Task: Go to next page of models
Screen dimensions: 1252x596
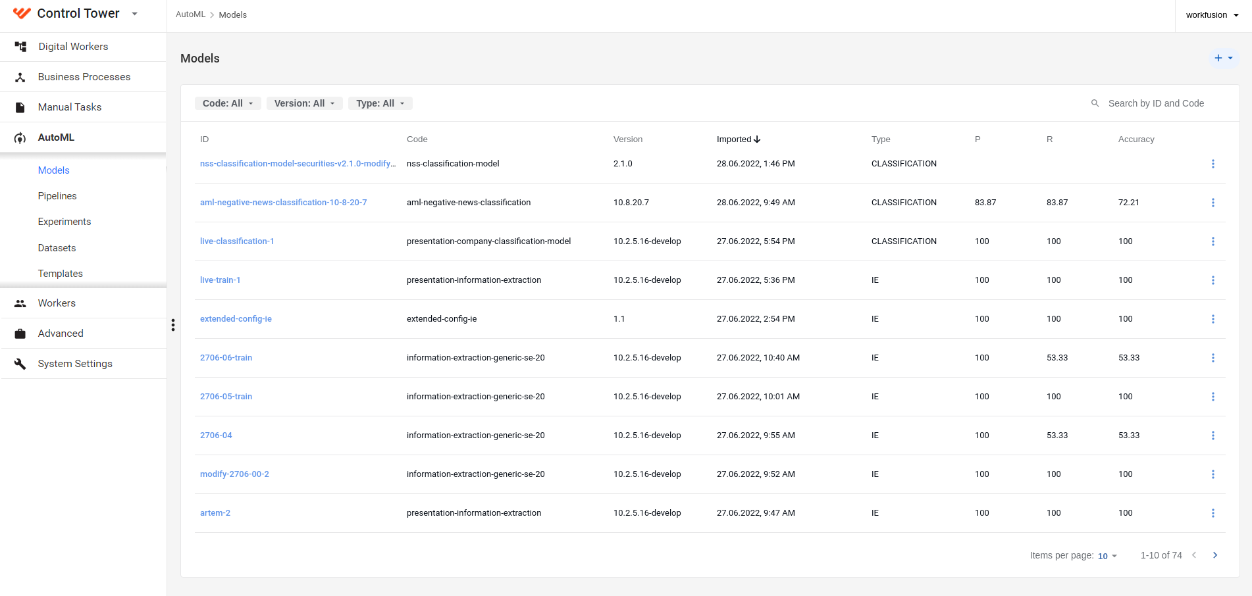Action: click(1215, 555)
